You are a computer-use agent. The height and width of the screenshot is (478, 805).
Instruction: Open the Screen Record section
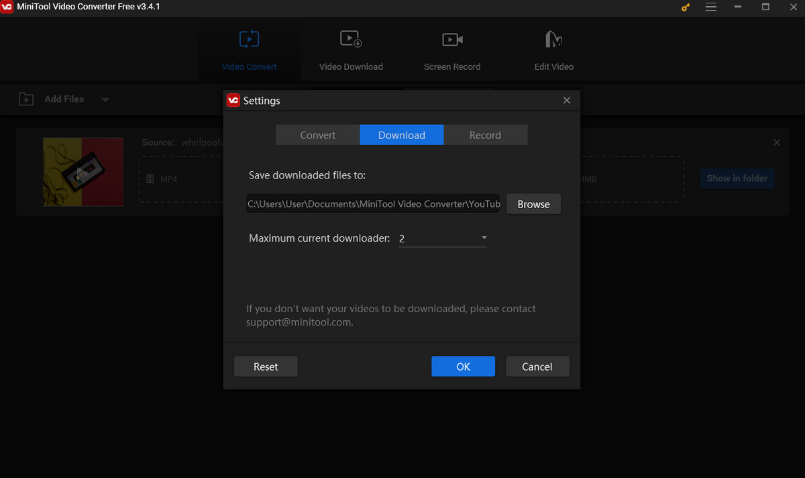tap(452, 50)
